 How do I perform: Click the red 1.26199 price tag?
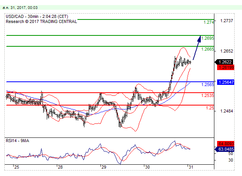[x=226, y=67]
